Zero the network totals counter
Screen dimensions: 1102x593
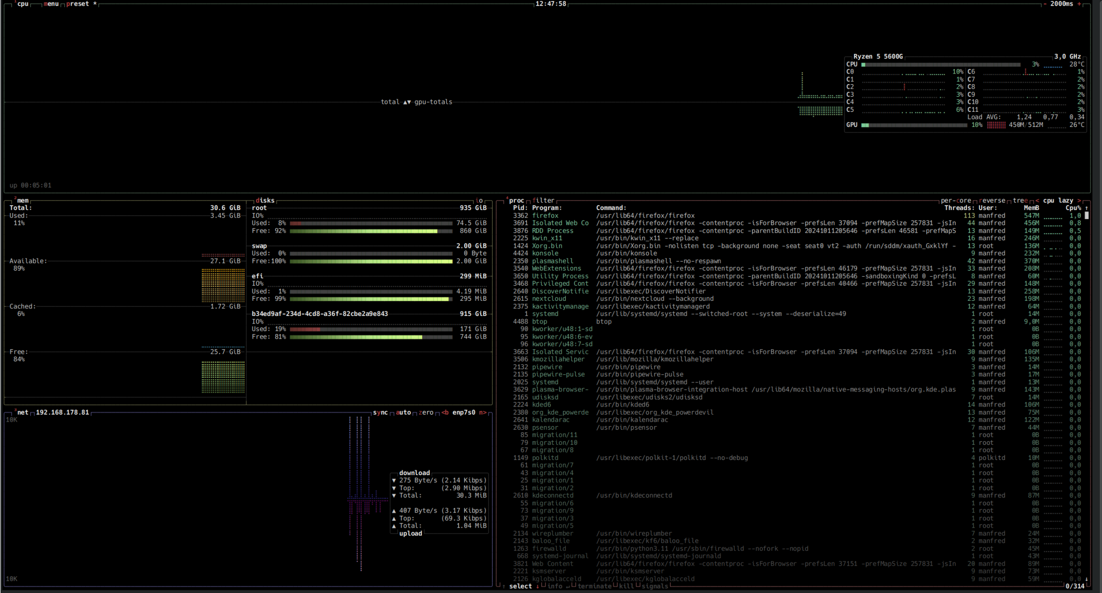coord(426,413)
